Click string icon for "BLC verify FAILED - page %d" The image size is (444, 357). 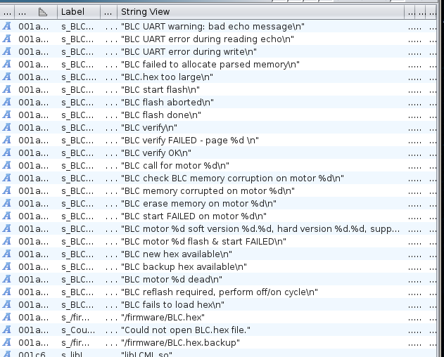(x=7, y=141)
